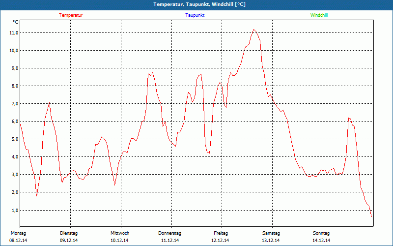Click the 8,0 y-axis value
The height and width of the screenshot is (246, 393).
(14, 86)
